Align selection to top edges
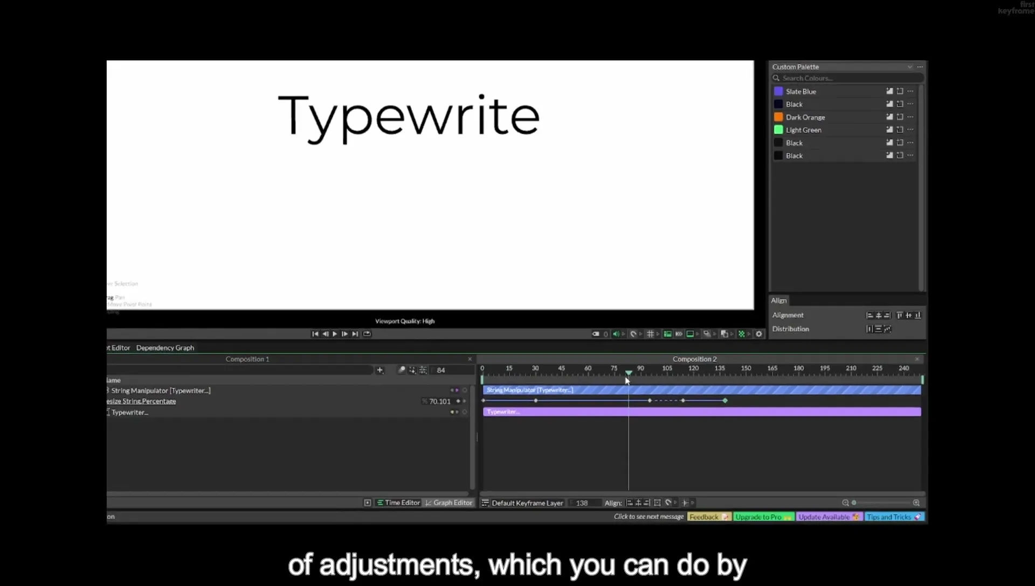The height and width of the screenshot is (586, 1035). 899,315
